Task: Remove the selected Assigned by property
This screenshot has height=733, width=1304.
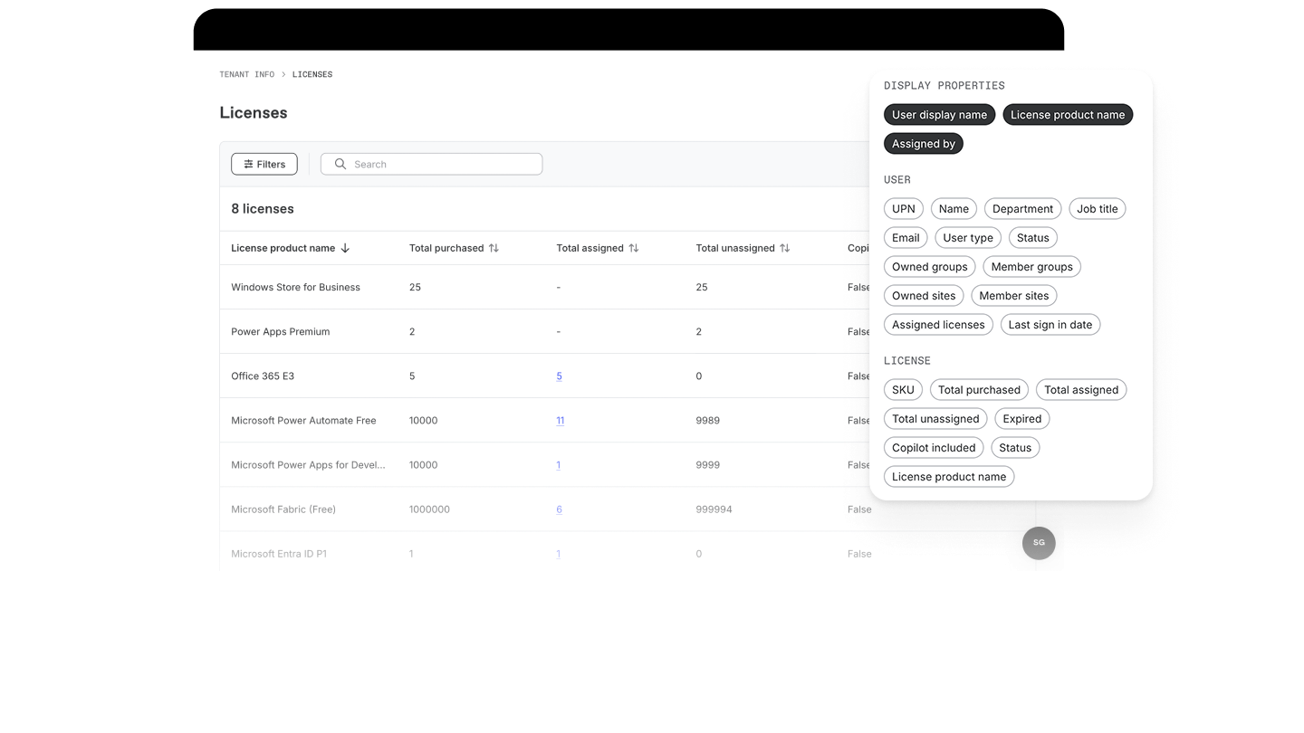Action: click(923, 144)
